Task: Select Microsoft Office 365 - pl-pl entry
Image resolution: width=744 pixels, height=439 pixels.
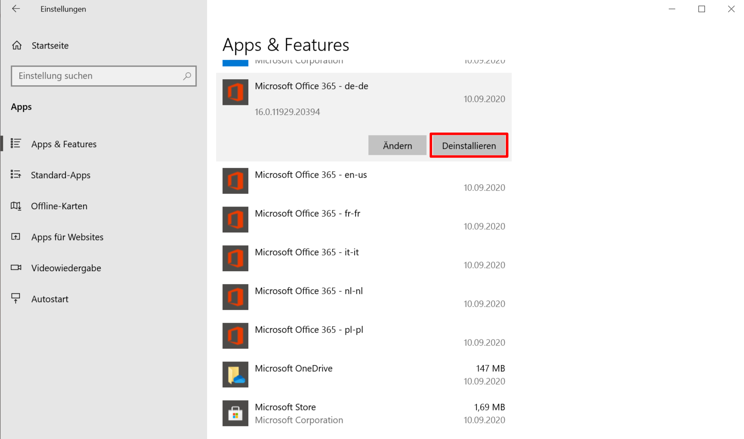Action: tap(364, 336)
